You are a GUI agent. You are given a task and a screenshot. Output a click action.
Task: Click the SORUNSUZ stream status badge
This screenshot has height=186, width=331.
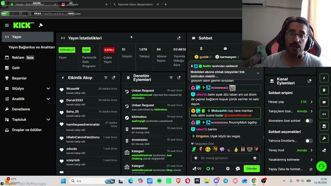[67, 50]
